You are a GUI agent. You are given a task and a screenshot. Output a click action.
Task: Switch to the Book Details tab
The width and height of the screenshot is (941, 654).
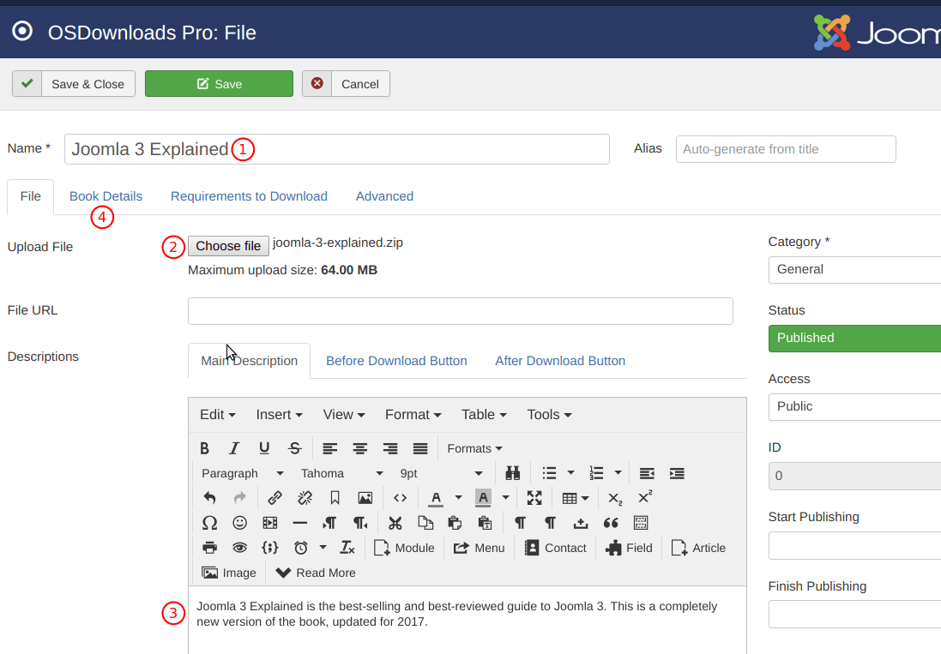point(106,196)
